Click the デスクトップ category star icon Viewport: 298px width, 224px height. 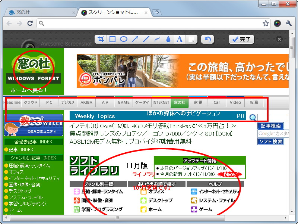[143, 200]
